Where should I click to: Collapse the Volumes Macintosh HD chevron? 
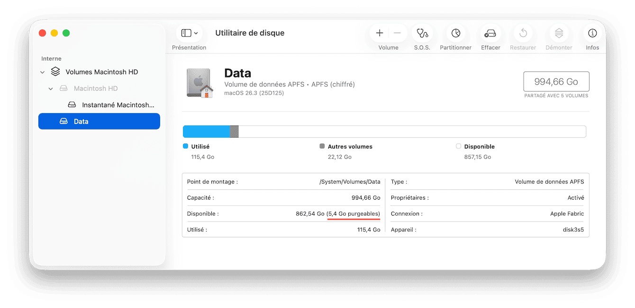(x=42, y=71)
